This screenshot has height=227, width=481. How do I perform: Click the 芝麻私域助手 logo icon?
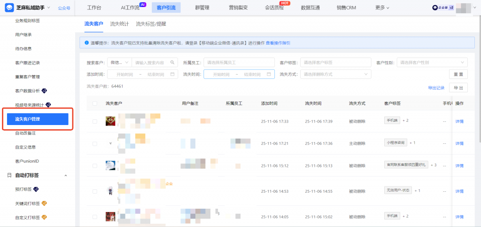point(9,8)
